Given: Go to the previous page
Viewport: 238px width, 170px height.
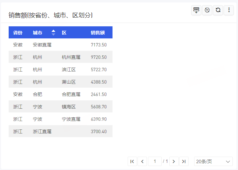Looking at the screenshot, I should (142, 161).
